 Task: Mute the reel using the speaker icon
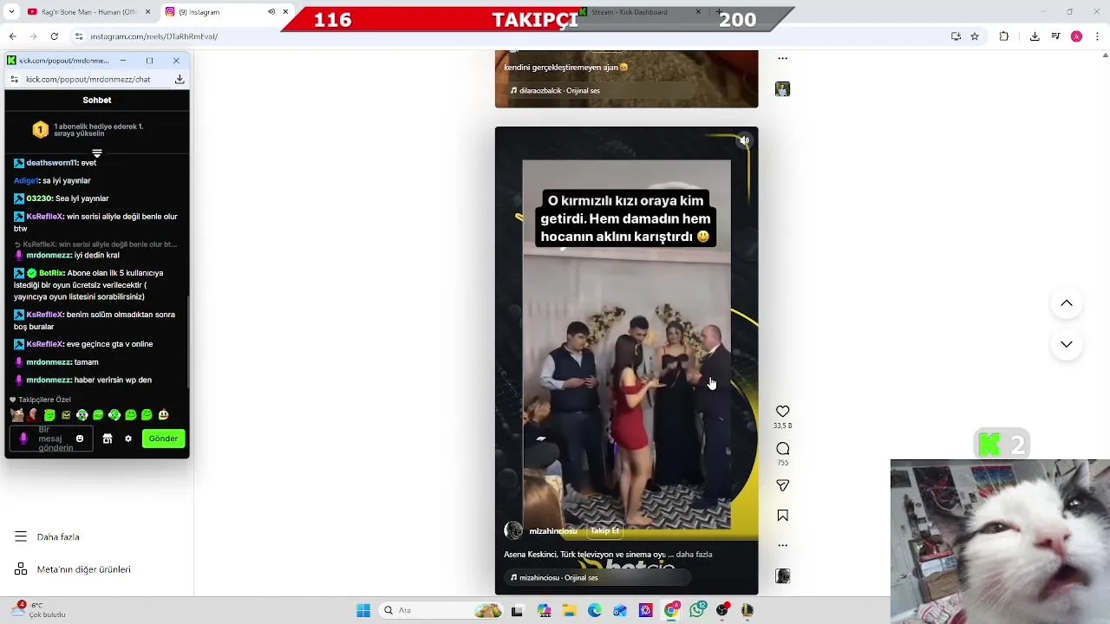pos(744,140)
